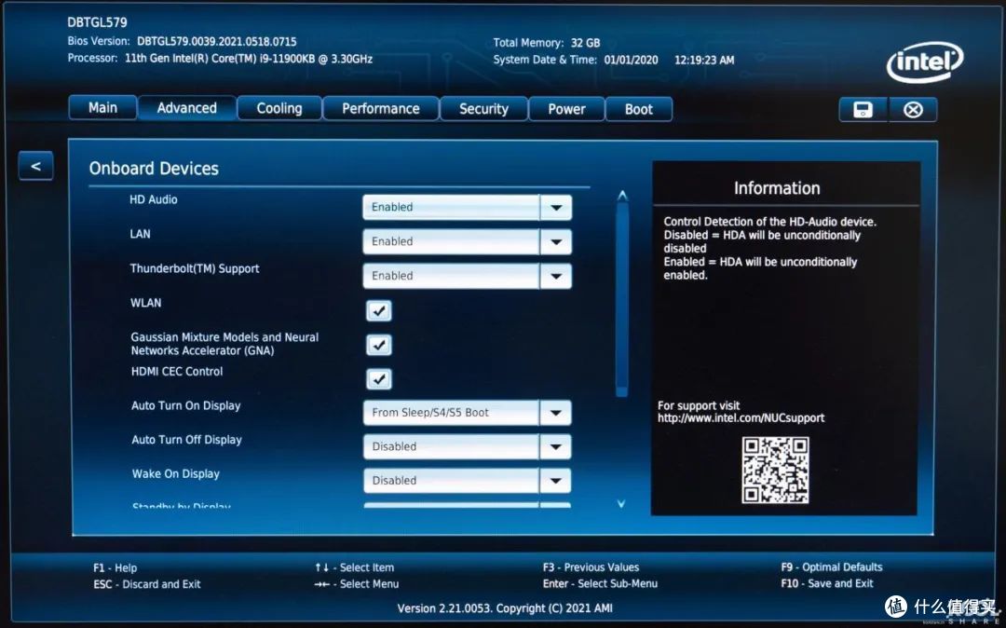Open the Cooling tab
Screen dimensions: 1006x628
(279, 108)
